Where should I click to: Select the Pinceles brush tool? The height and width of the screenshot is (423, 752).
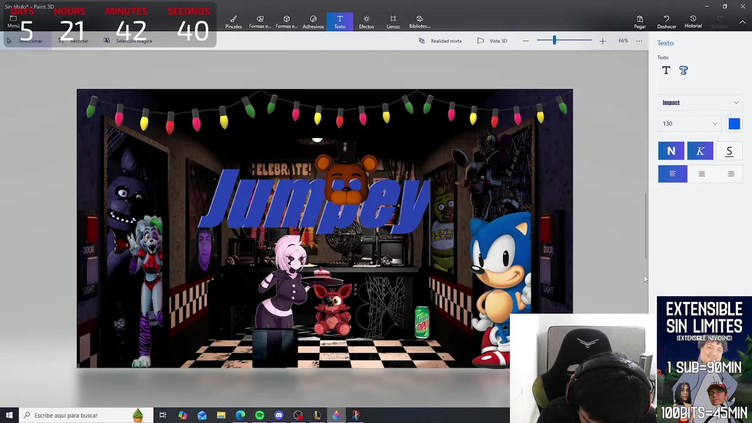point(233,22)
